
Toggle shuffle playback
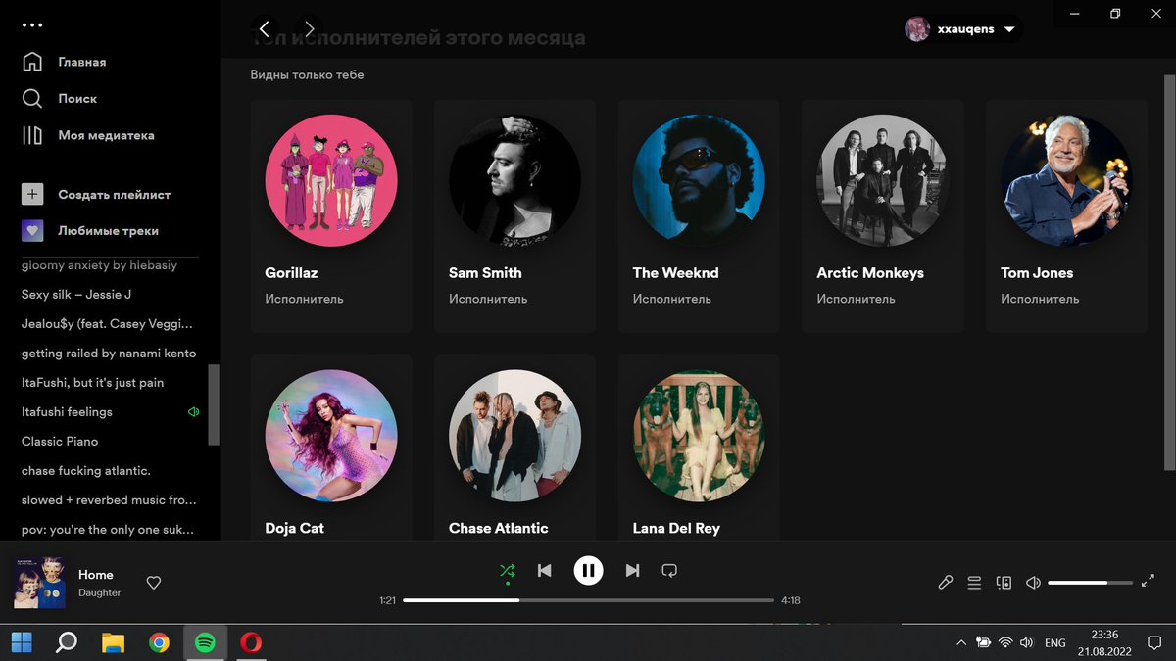(x=507, y=570)
